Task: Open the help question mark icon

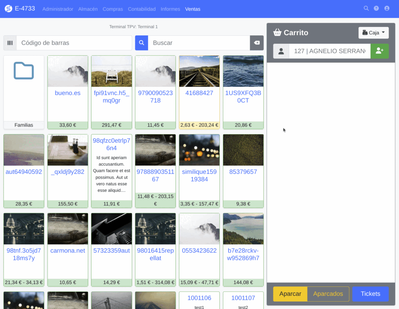Action: (376, 9)
